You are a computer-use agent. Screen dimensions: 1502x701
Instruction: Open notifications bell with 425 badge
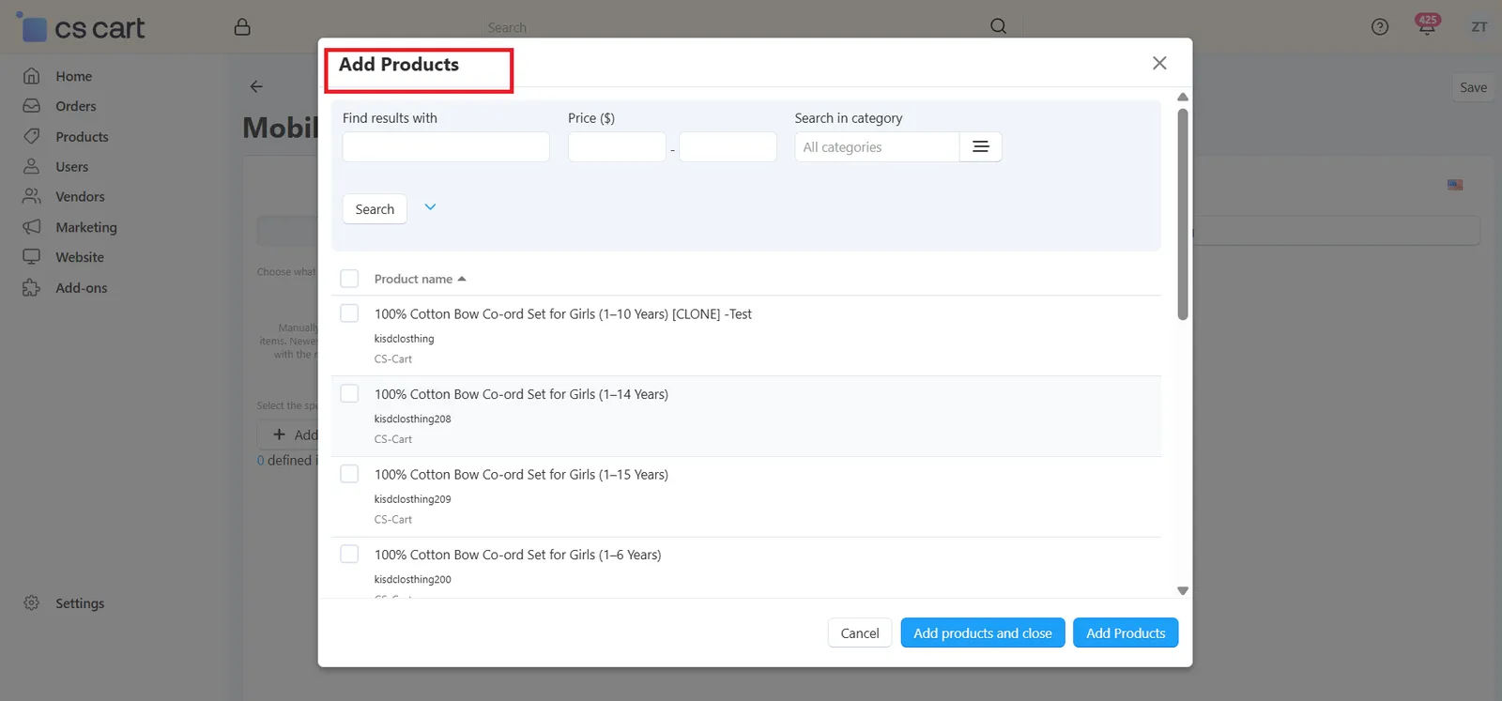coord(1427,25)
